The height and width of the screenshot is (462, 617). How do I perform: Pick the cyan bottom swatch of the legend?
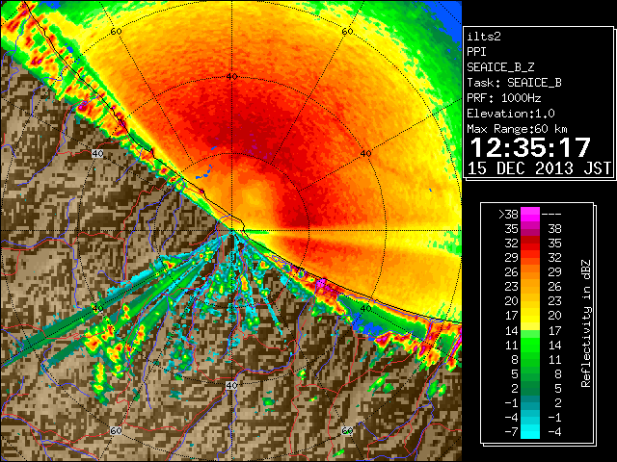pyautogui.click(x=530, y=432)
